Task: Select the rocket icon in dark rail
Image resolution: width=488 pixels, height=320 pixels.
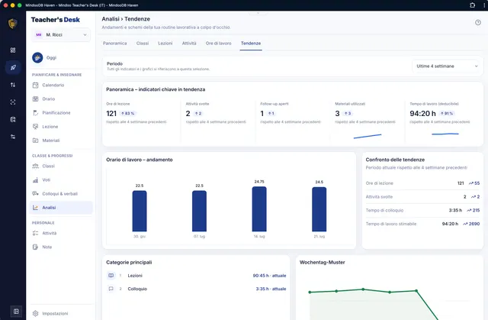Action: (x=13, y=67)
